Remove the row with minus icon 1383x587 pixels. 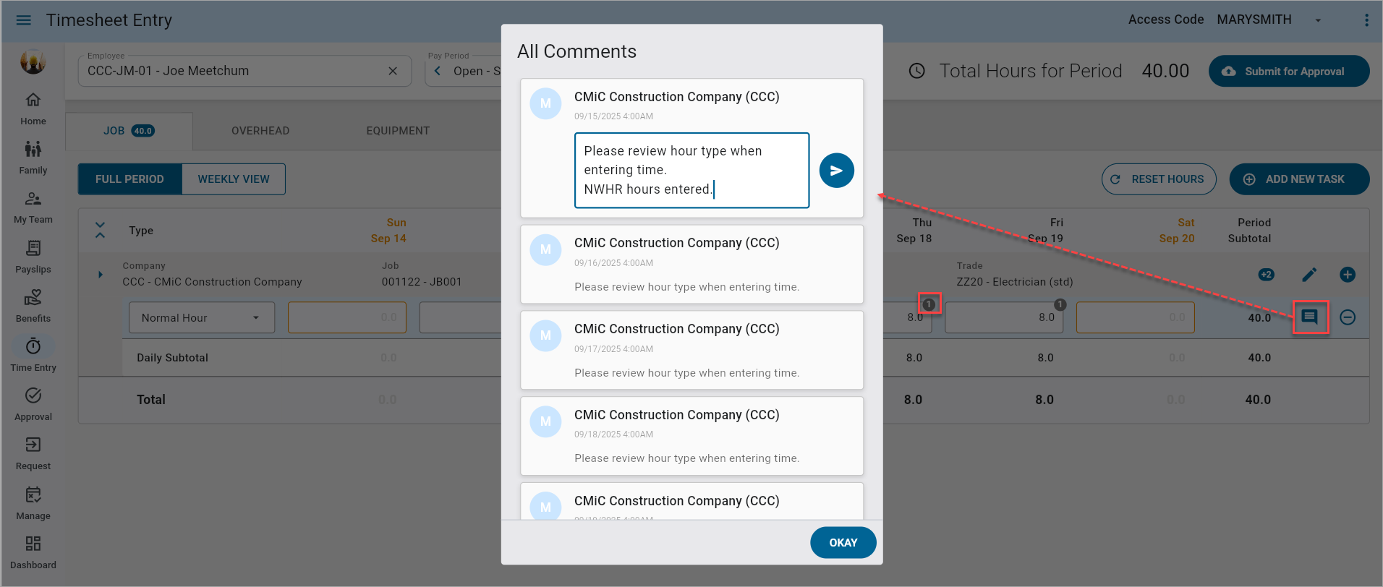(x=1348, y=317)
